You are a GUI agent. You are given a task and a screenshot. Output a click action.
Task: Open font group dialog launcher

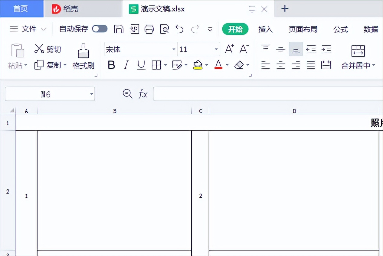coord(250,75)
